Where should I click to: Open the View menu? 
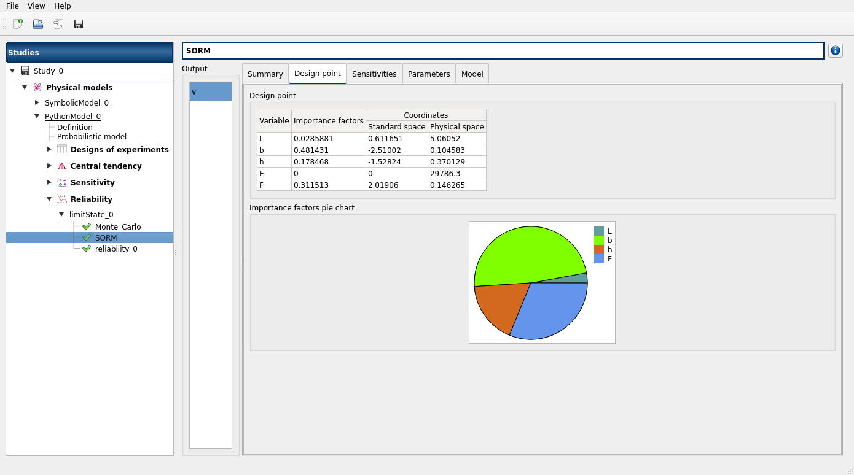coord(36,6)
